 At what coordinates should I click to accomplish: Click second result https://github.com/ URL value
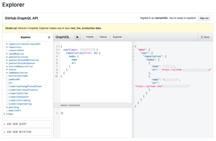pyautogui.click(x=162, y=86)
